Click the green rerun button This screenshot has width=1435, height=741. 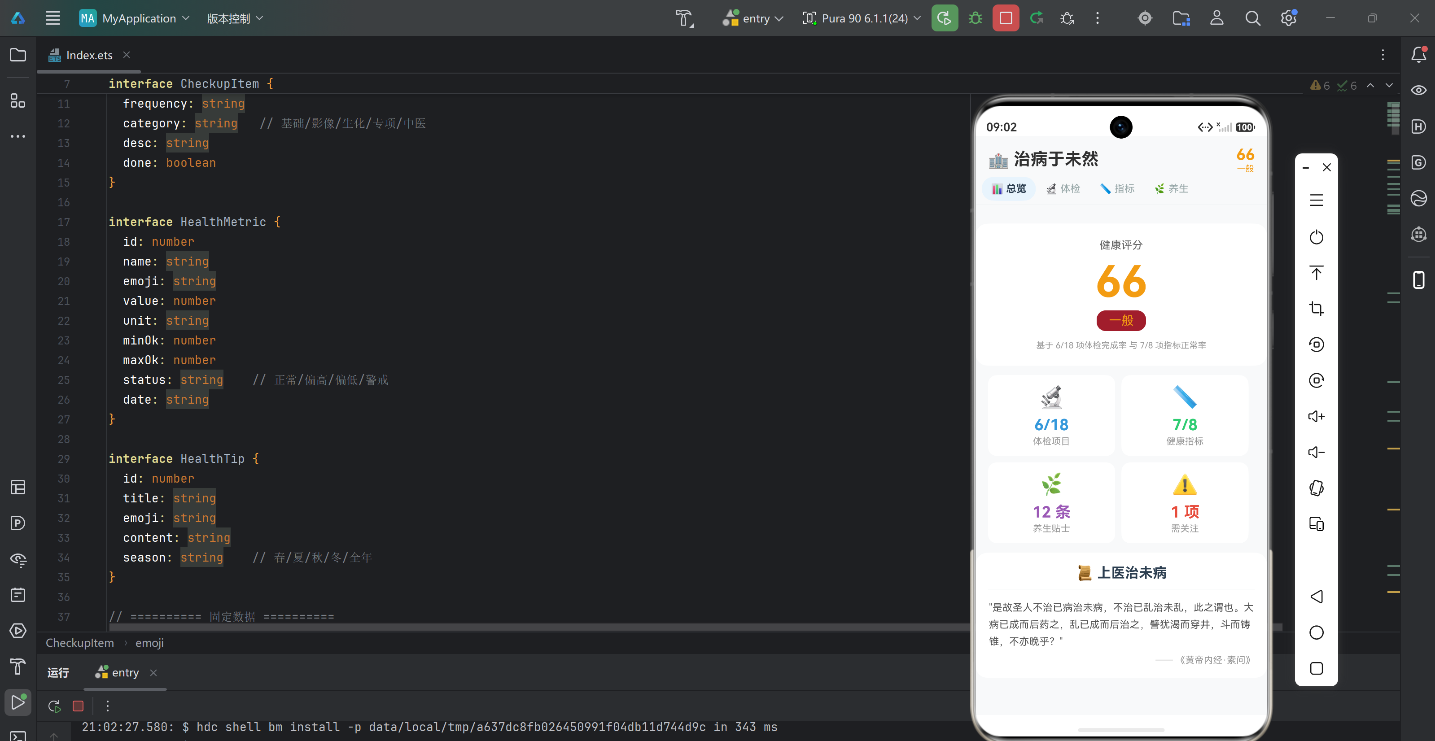[944, 18]
